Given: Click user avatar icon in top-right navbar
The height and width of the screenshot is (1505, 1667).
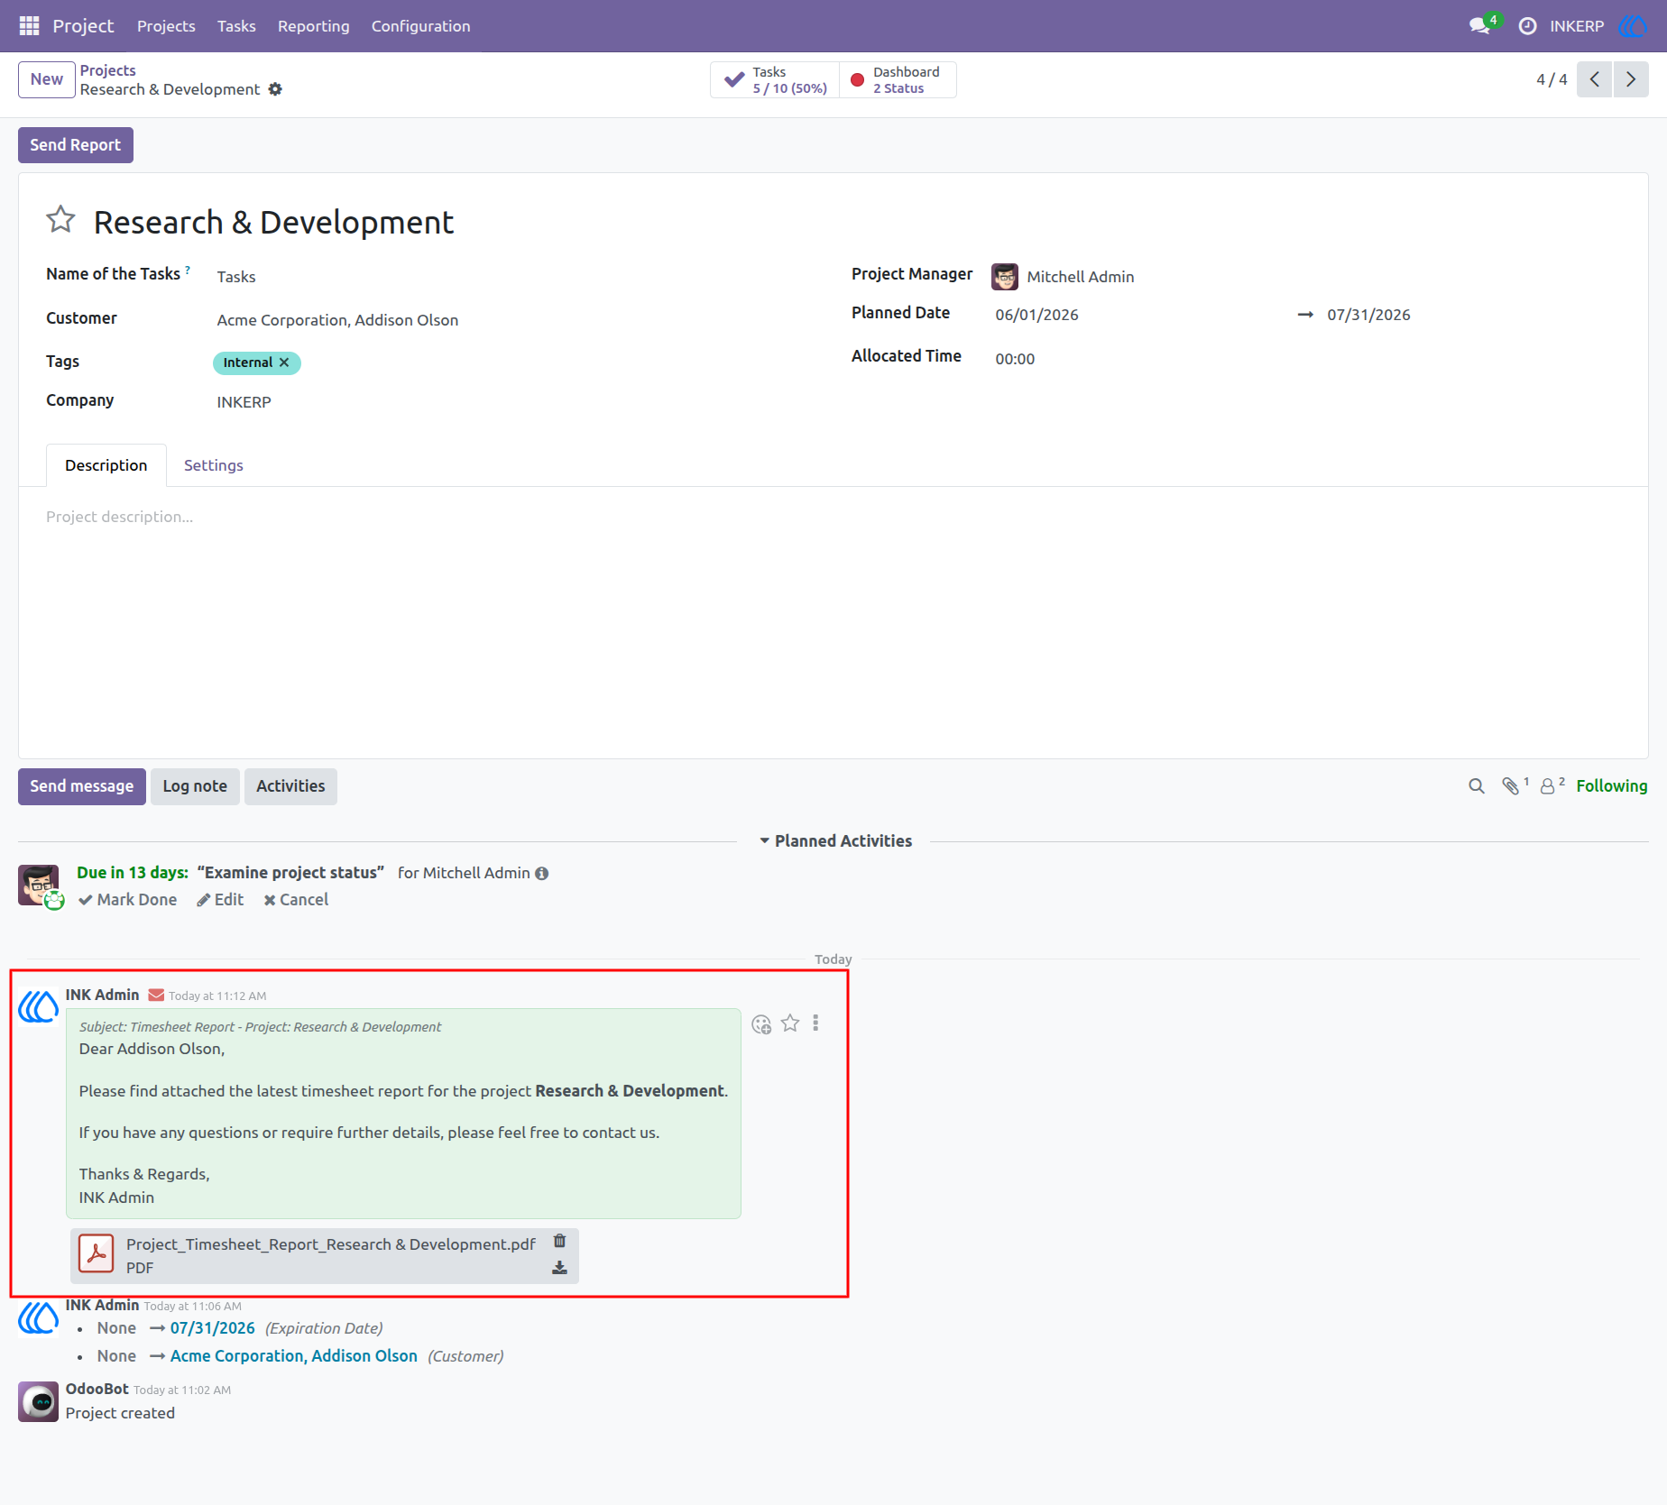Looking at the screenshot, I should (x=1632, y=26).
